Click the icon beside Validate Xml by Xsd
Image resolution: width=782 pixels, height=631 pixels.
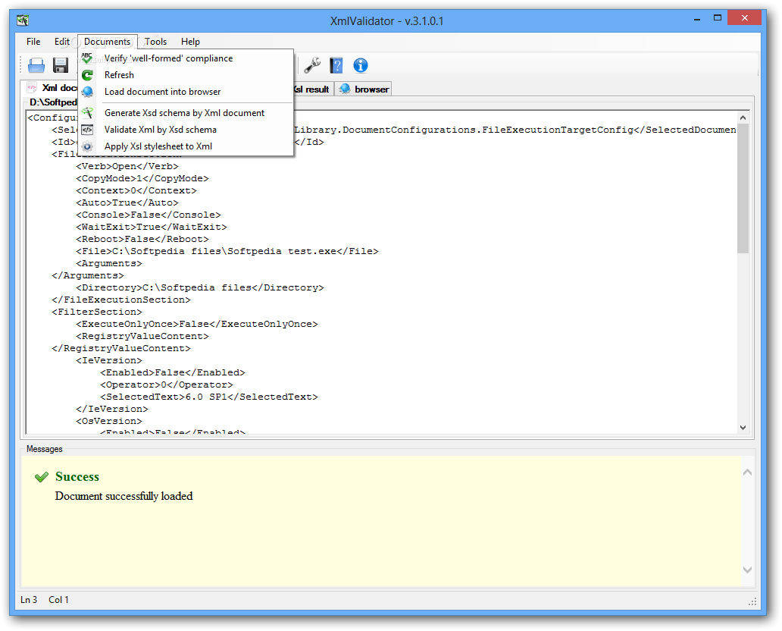pyautogui.click(x=87, y=130)
